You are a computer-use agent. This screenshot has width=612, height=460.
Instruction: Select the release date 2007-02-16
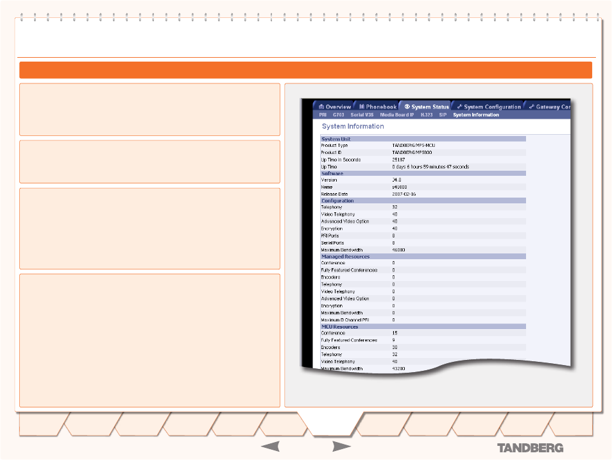pyautogui.click(x=404, y=194)
